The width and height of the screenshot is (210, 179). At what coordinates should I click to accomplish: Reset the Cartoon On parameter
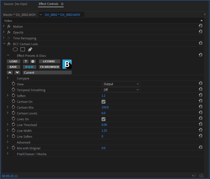[200, 101]
